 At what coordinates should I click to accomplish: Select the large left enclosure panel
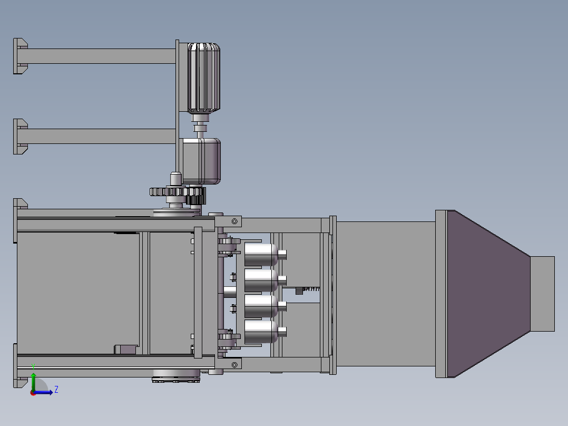tap(78, 293)
